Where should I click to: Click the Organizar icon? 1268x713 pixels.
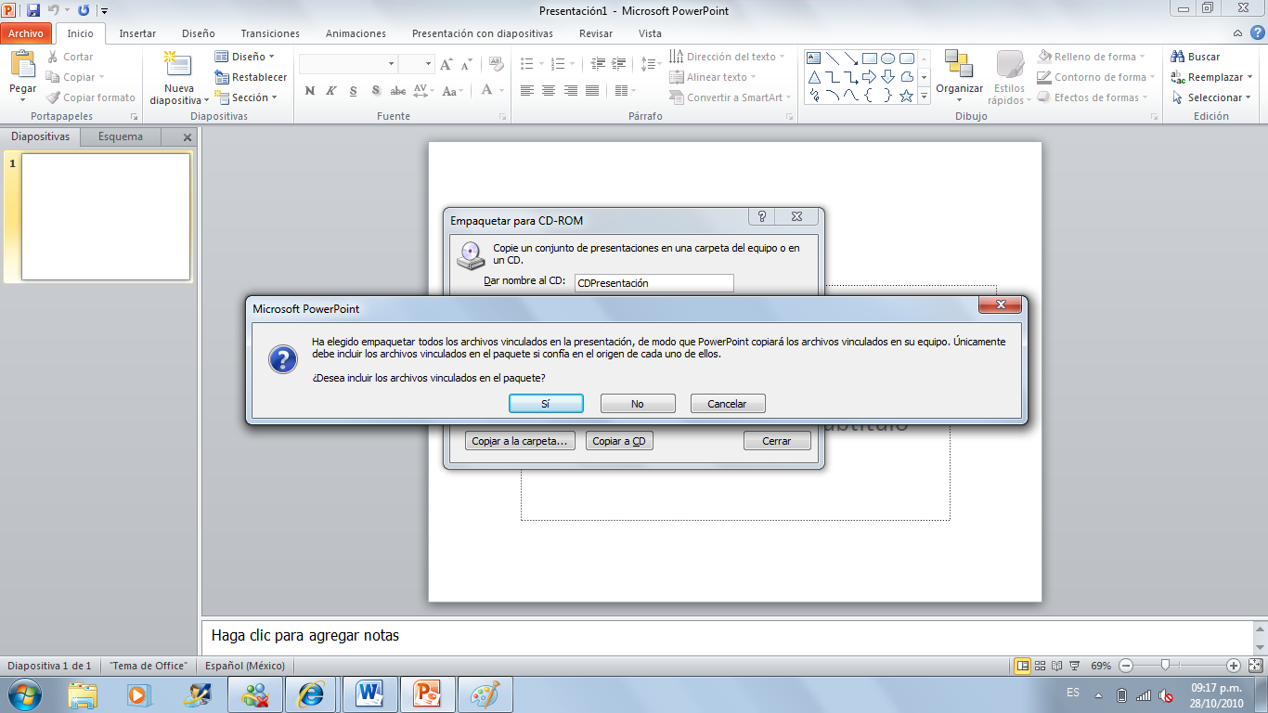(959, 64)
